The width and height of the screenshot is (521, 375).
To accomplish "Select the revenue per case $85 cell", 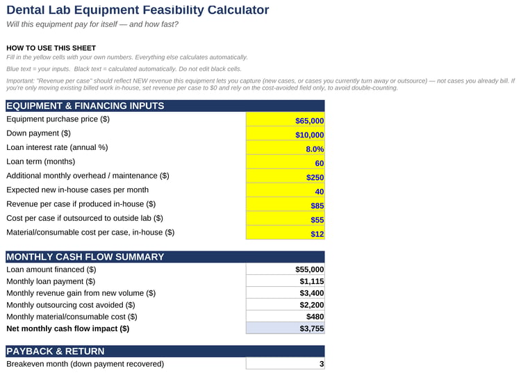I will tap(285, 204).
